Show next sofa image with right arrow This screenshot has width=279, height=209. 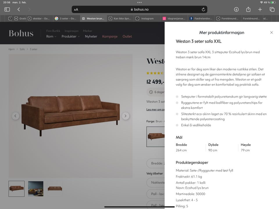(126, 116)
